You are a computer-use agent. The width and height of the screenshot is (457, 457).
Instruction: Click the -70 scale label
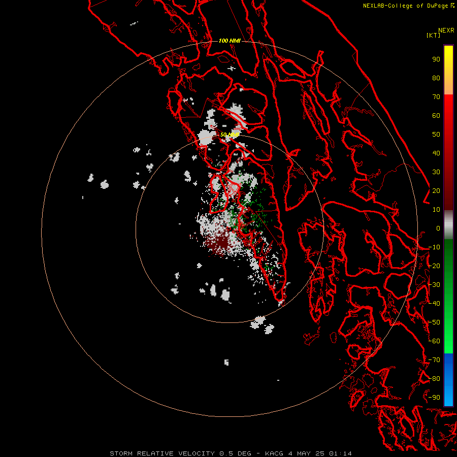(x=434, y=360)
